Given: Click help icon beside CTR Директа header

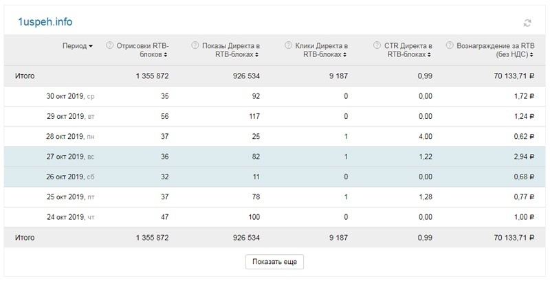Looking at the screenshot, I should point(377,45).
